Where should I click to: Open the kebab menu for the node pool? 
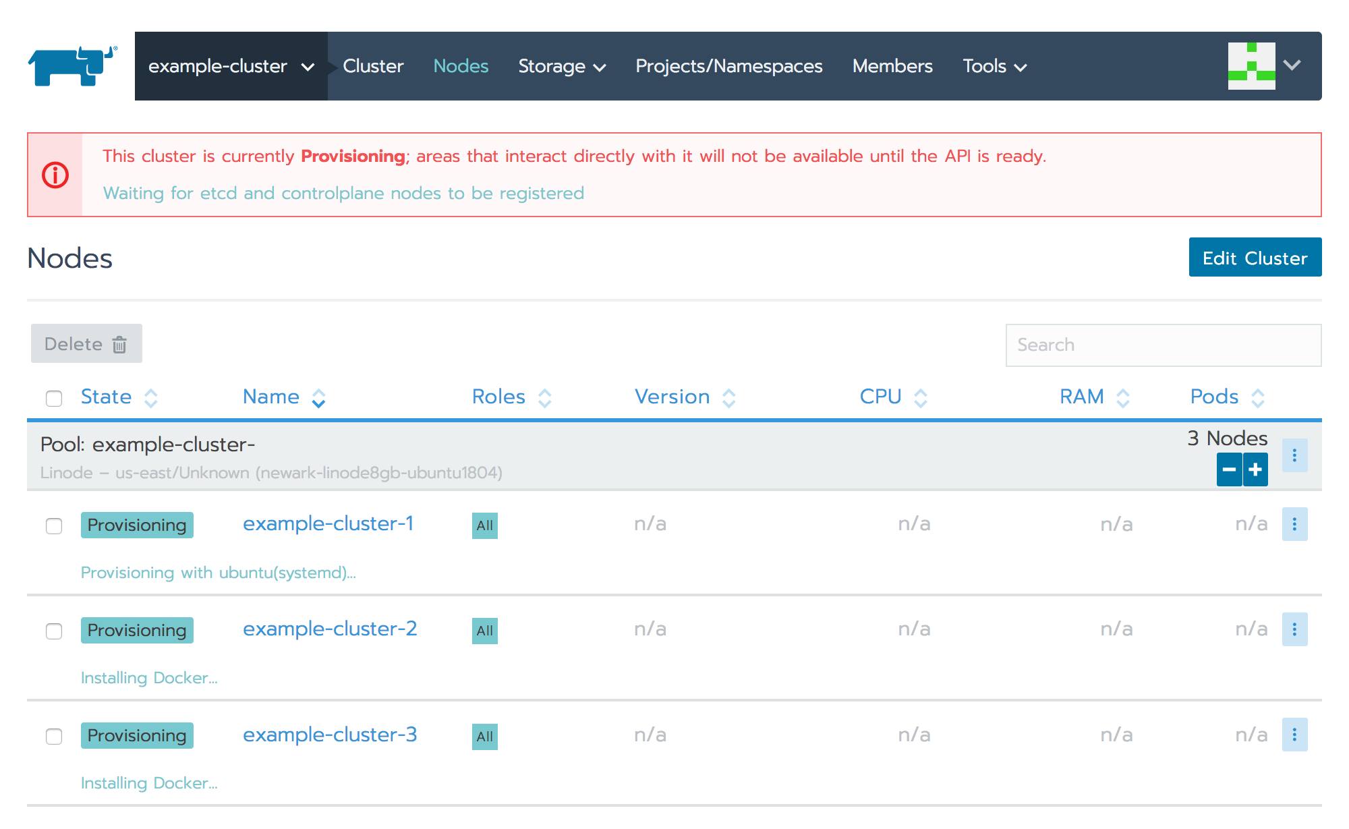(1294, 455)
